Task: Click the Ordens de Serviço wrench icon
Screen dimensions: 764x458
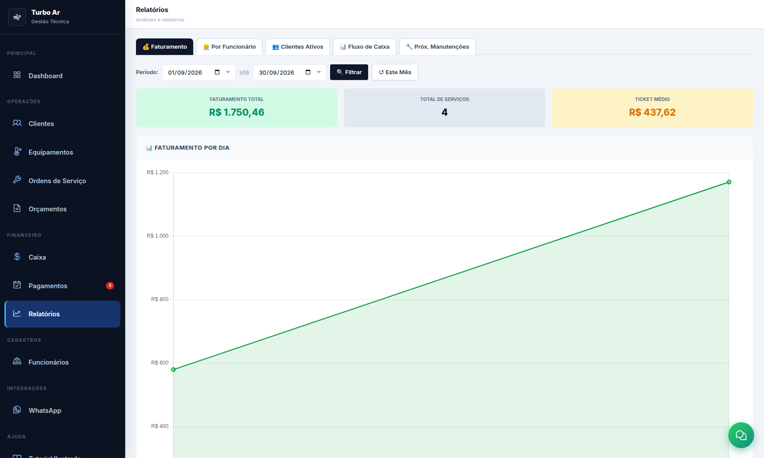Action: 17,180
